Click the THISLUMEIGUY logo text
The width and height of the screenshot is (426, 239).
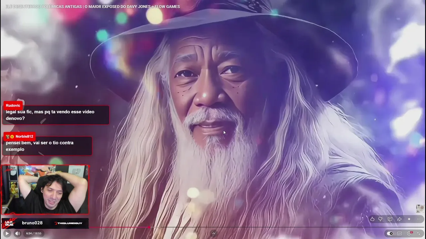[x=68, y=223]
